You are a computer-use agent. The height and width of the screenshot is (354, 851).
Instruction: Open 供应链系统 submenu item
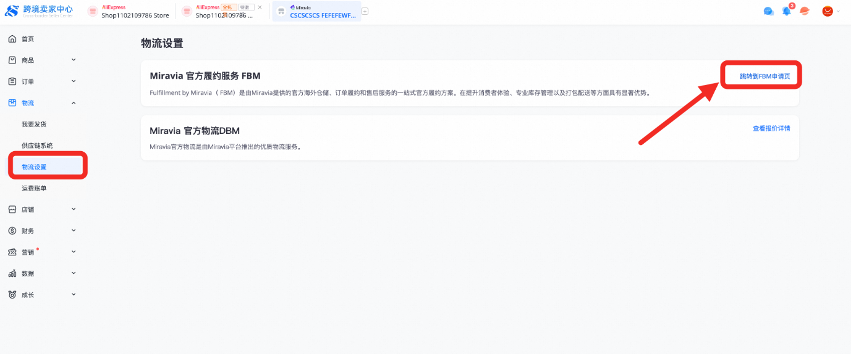[37, 146]
